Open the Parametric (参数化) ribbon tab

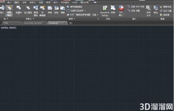33,2
